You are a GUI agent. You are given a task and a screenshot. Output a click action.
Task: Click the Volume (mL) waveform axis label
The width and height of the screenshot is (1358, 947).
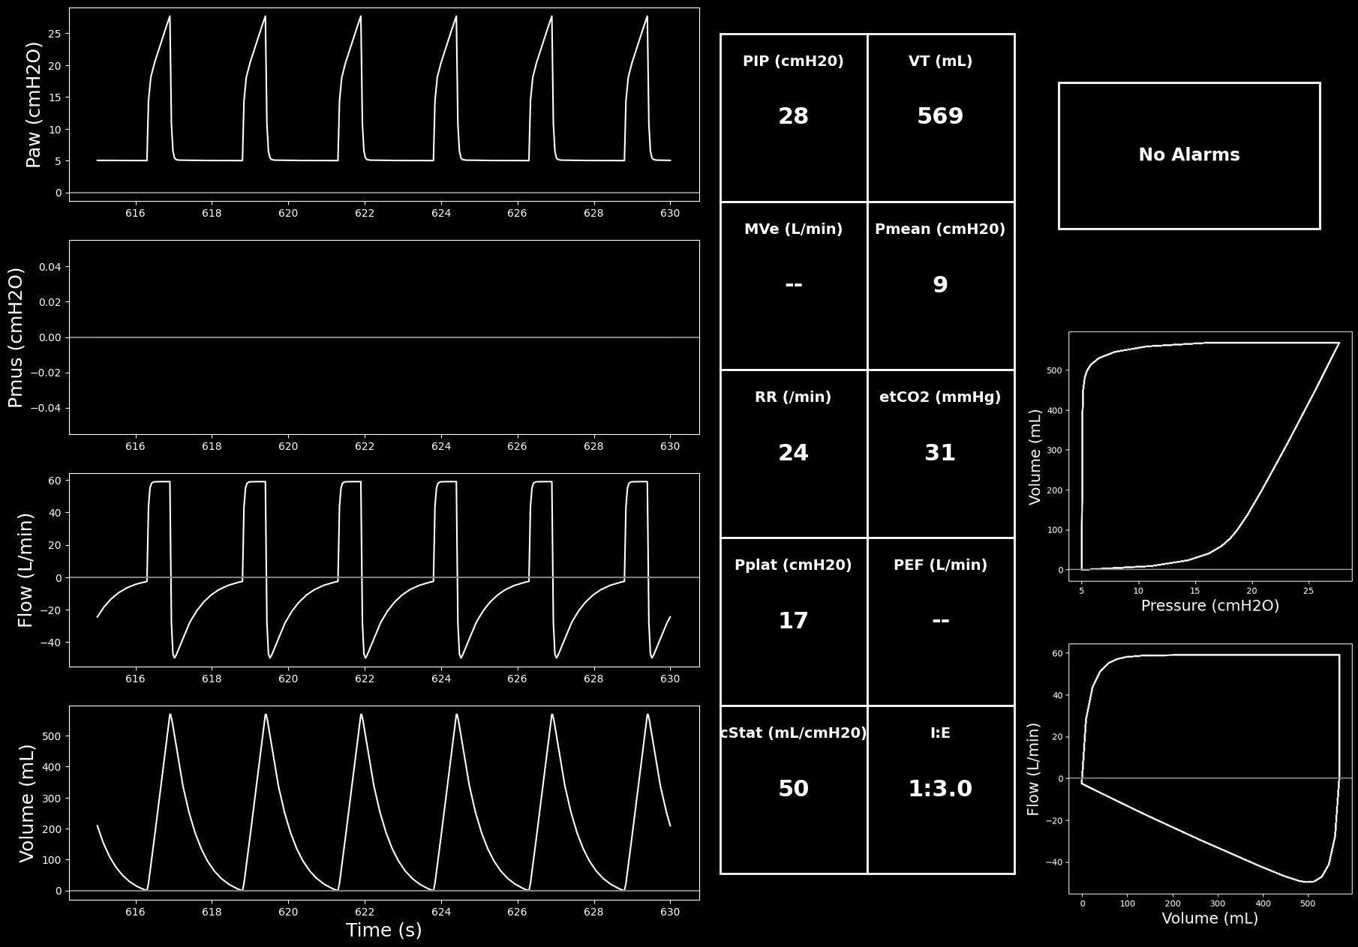click(x=27, y=803)
